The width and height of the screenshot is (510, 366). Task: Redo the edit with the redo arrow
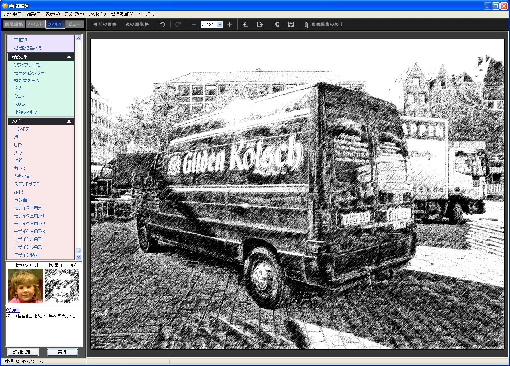(x=177, y=24)
